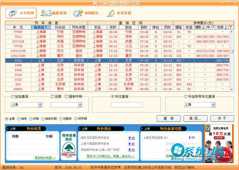Image resolution: width=239 pixels, height=170 pixels.
Task: Enable the 返程 return trip checkbox
Action: [x=53, y=97]
